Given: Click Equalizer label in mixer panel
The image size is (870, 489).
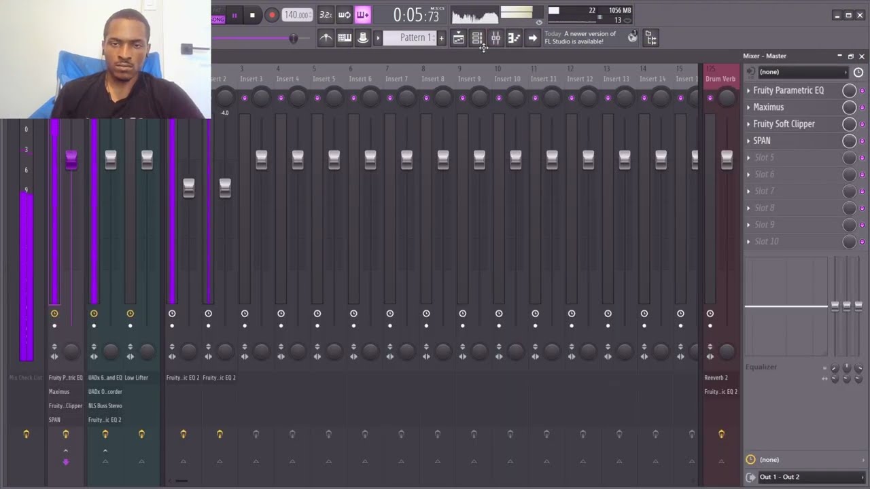Looking at the screenshot, I should [x=761, y=367].
